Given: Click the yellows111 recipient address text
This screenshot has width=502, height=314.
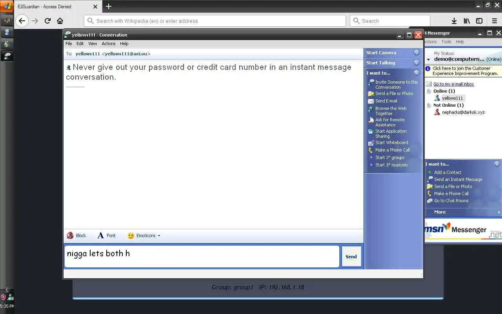Looking at the screenshot, I should coord(113,54).
